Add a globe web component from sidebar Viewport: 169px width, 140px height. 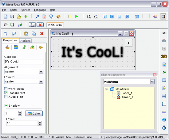pyautogui.click(x=164, y=120)
